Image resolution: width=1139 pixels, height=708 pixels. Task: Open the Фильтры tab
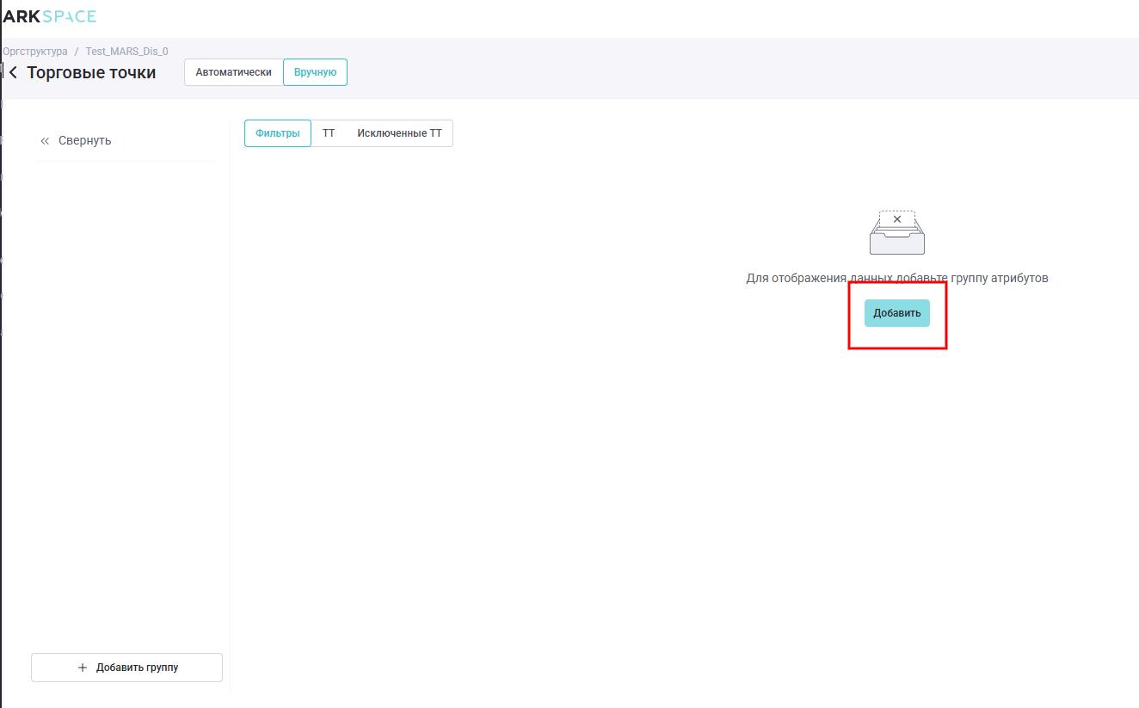point(277,133)
